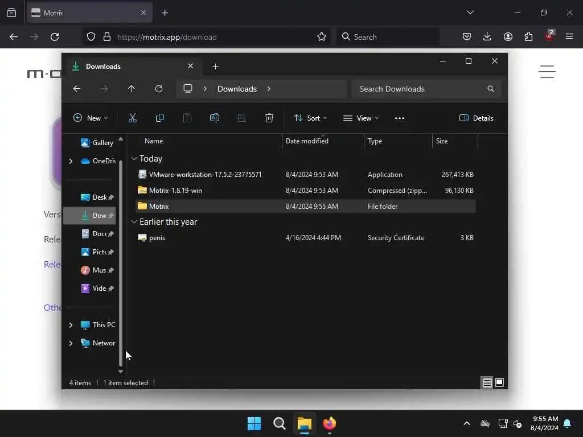
Task: Click the Copy icon in File Explorer toolbar
Action: (160, 118)
